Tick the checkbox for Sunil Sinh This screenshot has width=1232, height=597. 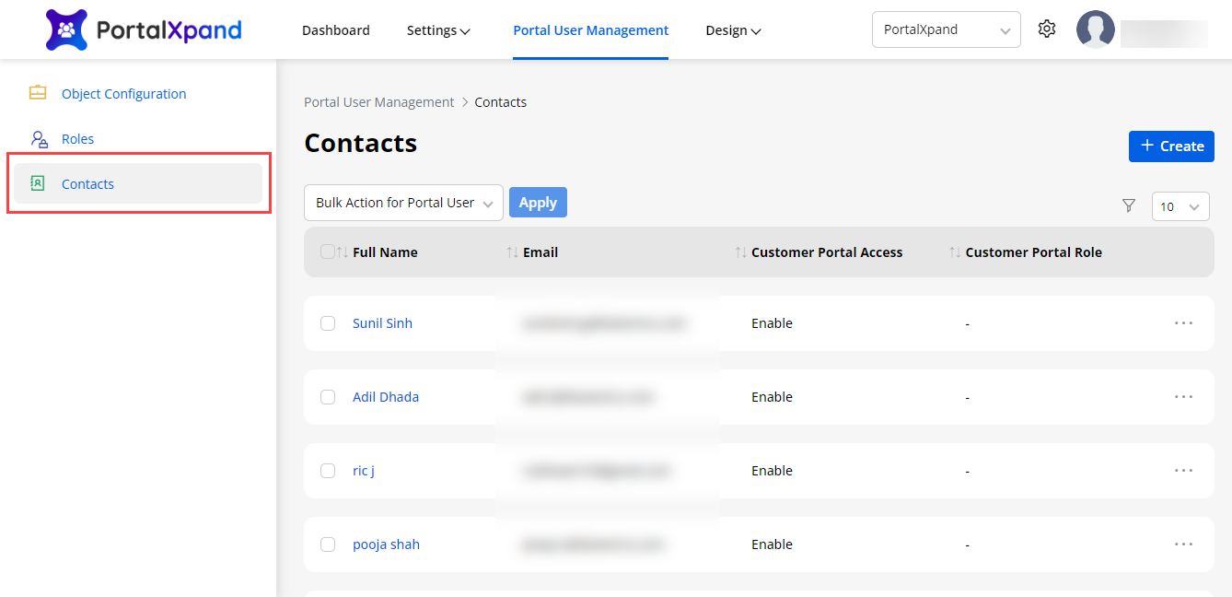[328, 323]
